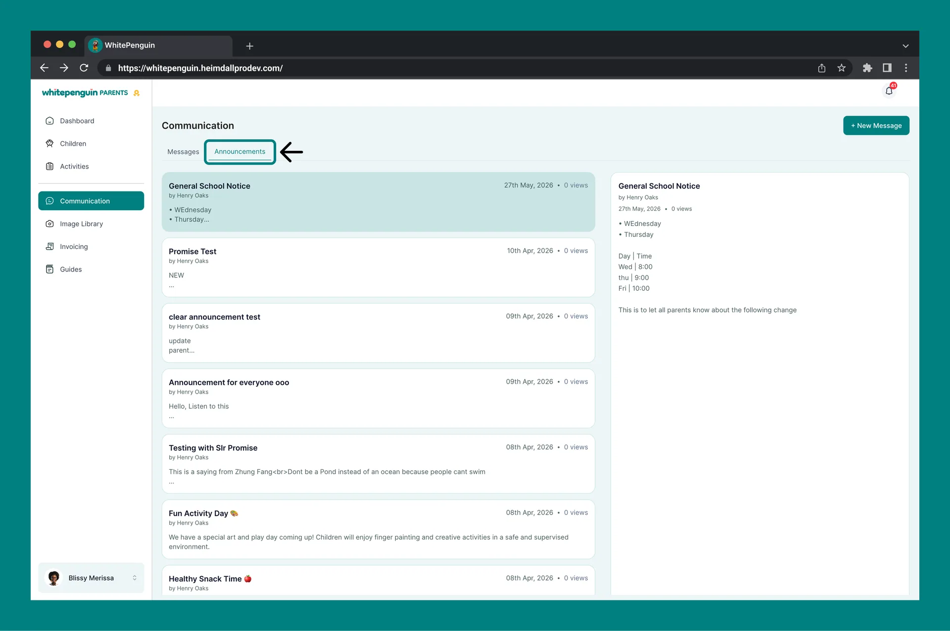Open the clear announcement test card
Viewport: 950px width, 631px height.
point(378,333)
